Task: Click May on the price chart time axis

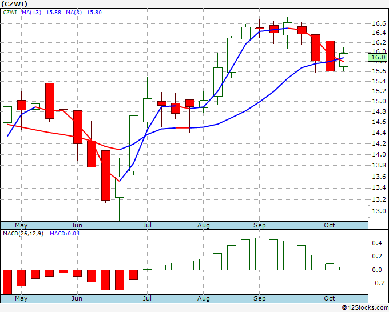Action: click(21, 226)
